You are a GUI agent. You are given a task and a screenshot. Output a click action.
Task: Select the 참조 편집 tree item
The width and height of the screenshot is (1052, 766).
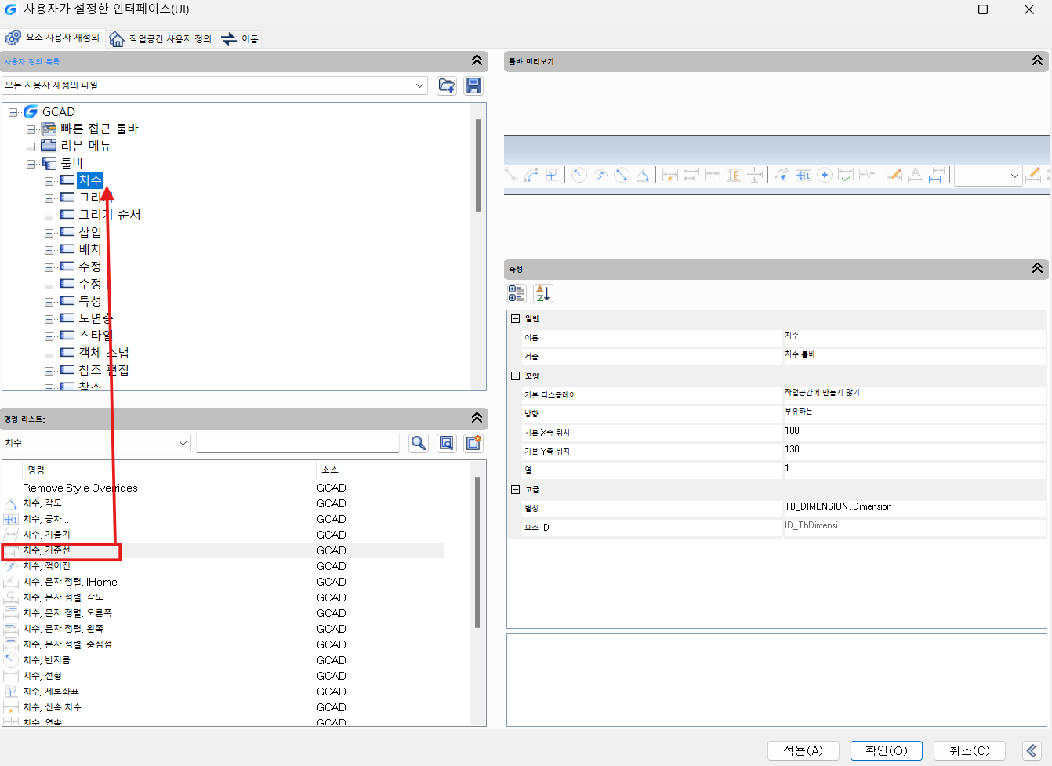point(103,370)
